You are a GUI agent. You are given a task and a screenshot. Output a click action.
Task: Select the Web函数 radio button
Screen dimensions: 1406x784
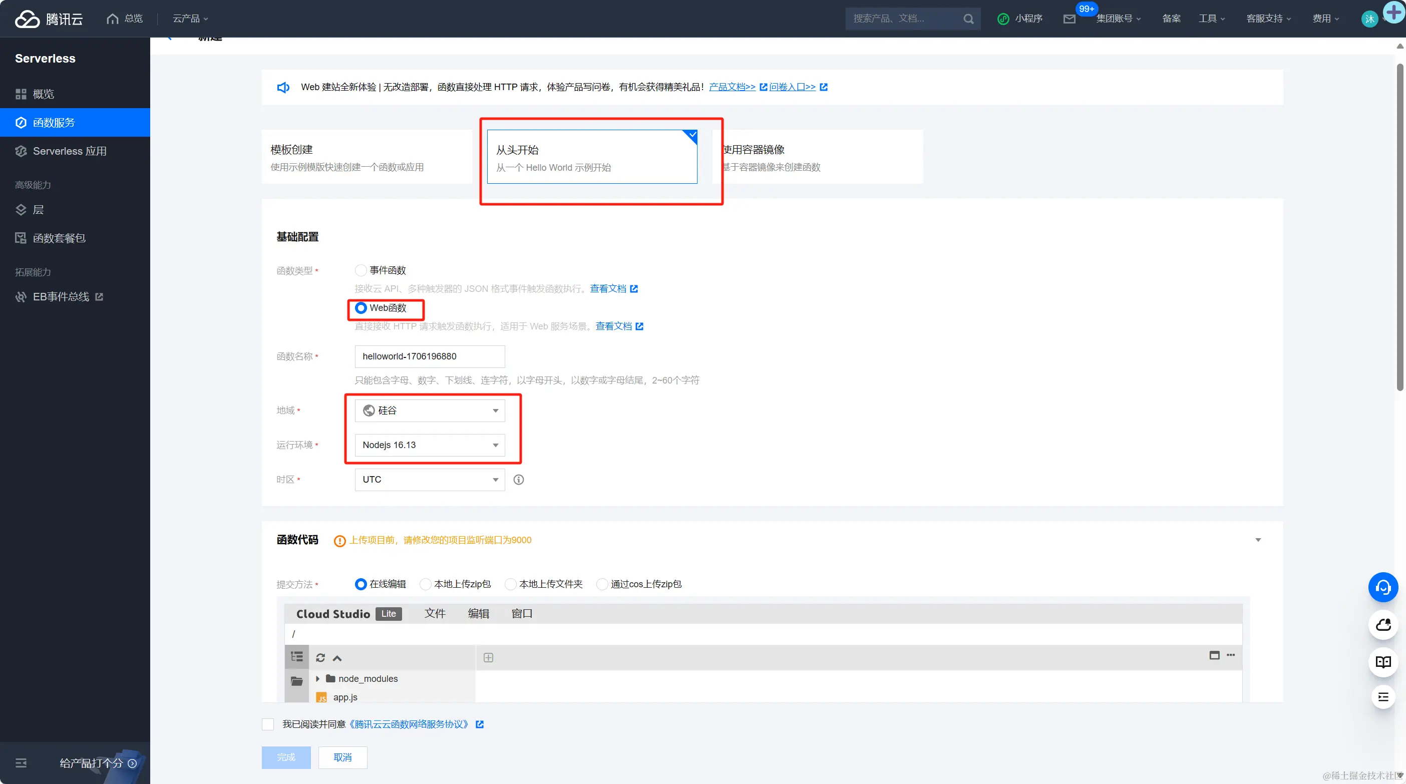361,308
